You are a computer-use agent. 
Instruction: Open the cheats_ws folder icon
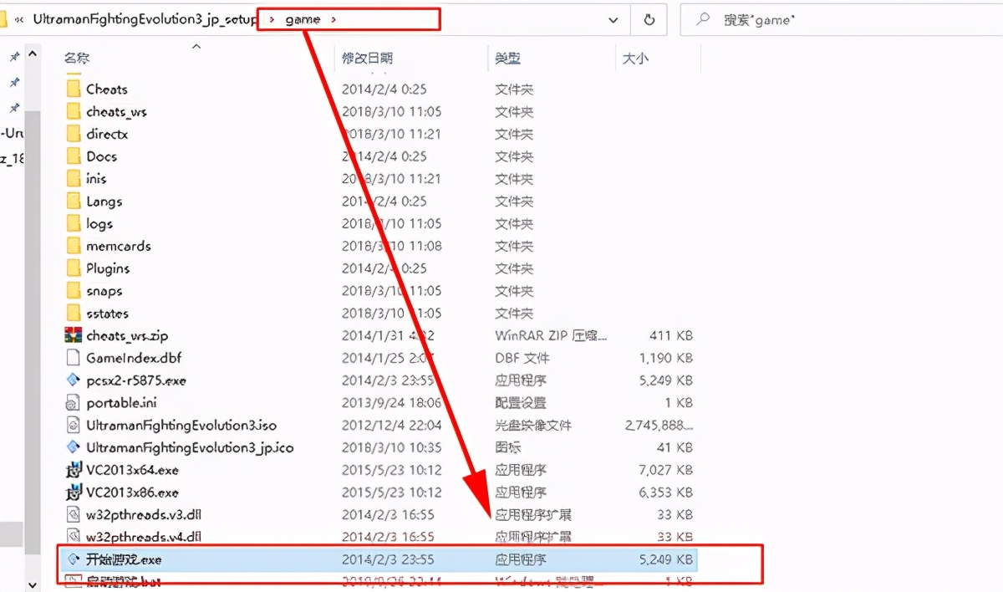(x=73, y=111)
